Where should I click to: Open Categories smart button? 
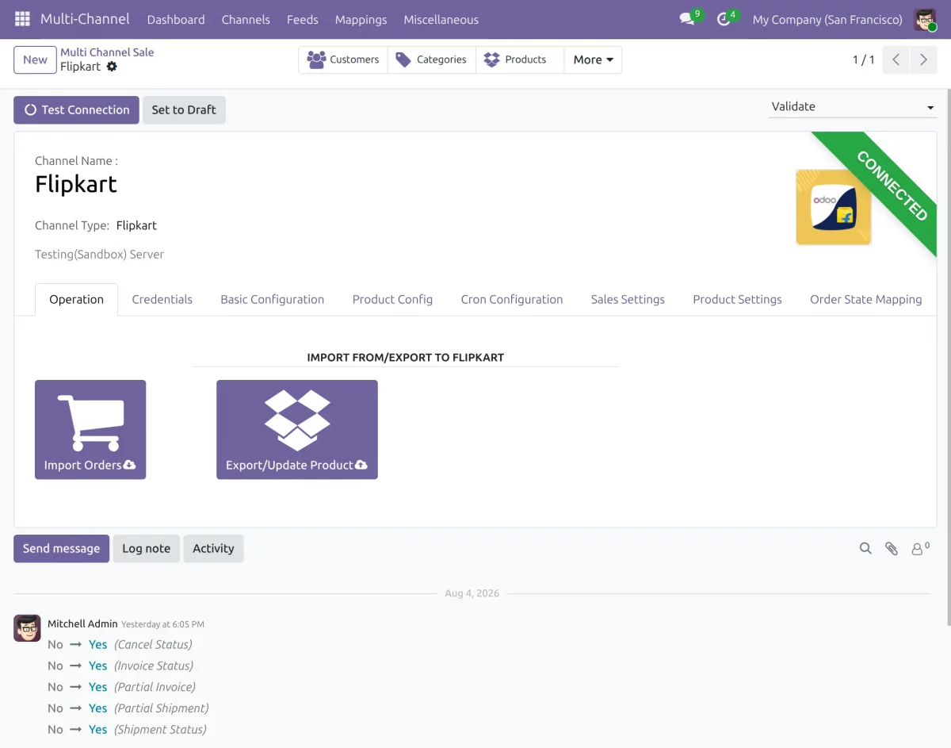click(432, 59)
